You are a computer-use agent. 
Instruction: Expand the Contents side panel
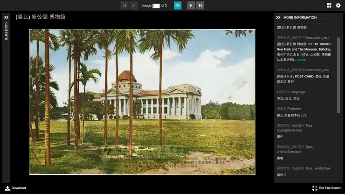pyautogui.click(x=6, y=17)
